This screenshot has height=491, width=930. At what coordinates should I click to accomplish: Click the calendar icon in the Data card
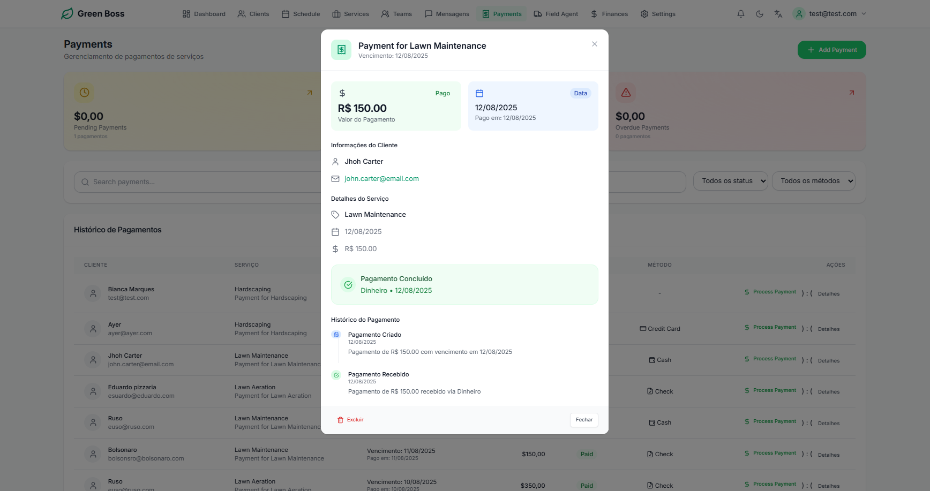[x=479, y=92]
